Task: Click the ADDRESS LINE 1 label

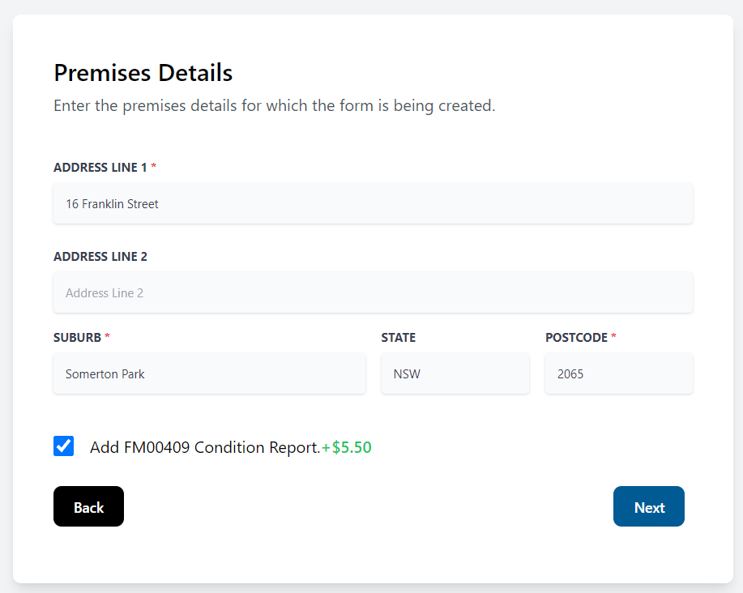Action: 100,168
